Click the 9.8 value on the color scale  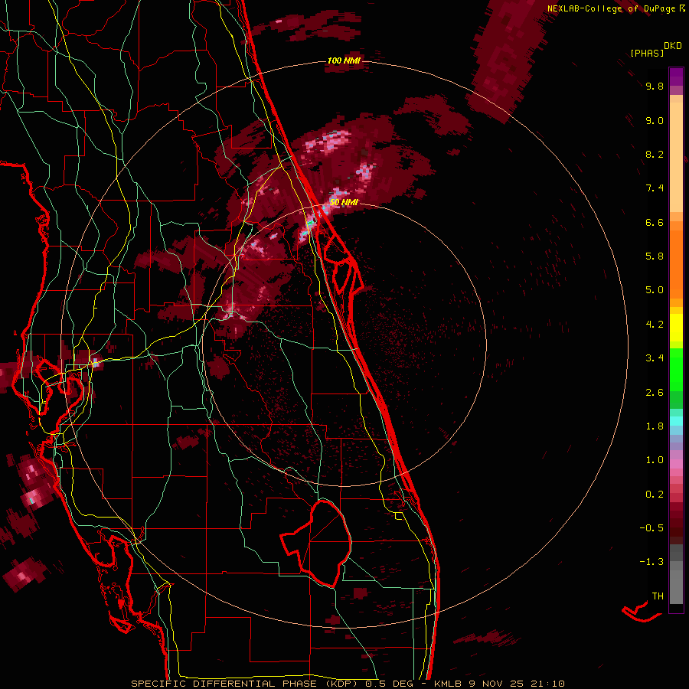pos(655,86)
